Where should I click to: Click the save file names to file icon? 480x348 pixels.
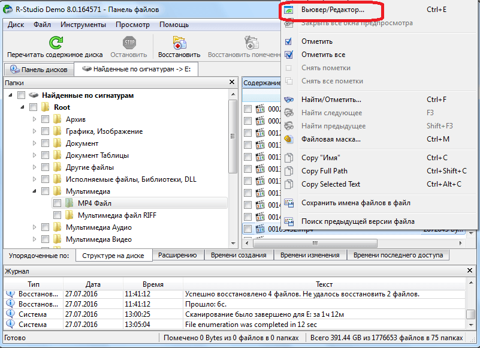tap(289, 203)
